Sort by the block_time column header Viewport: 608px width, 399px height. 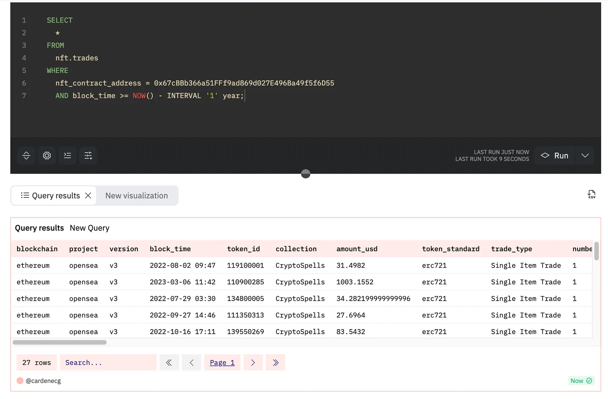coord(170,249)
